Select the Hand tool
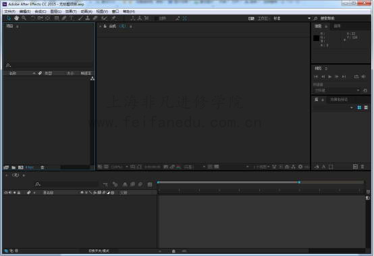This screenshot has width=374, height=256. pos(16,18)
